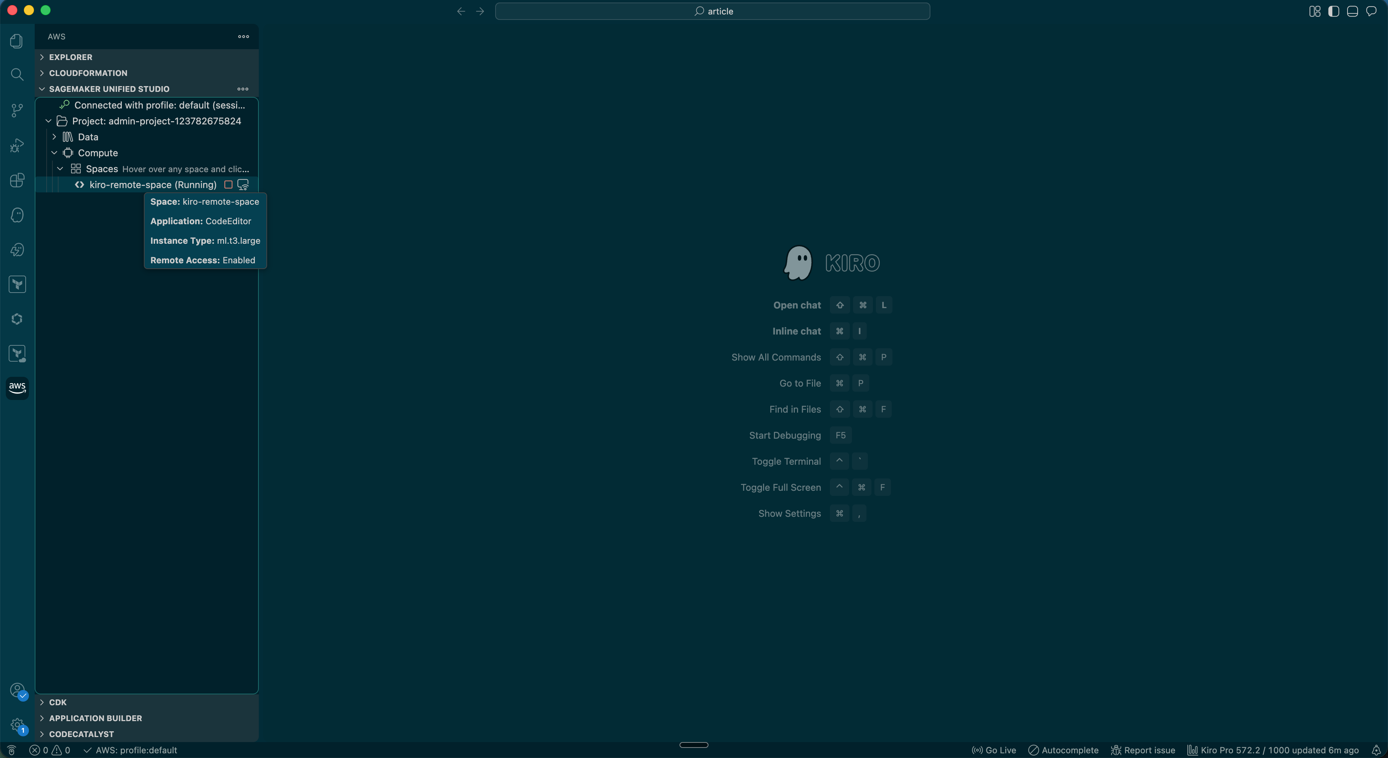The height and width of the screenshot is (758, 1388).
Task: Go forward using the navigation arrow
Action: point(480,11)
